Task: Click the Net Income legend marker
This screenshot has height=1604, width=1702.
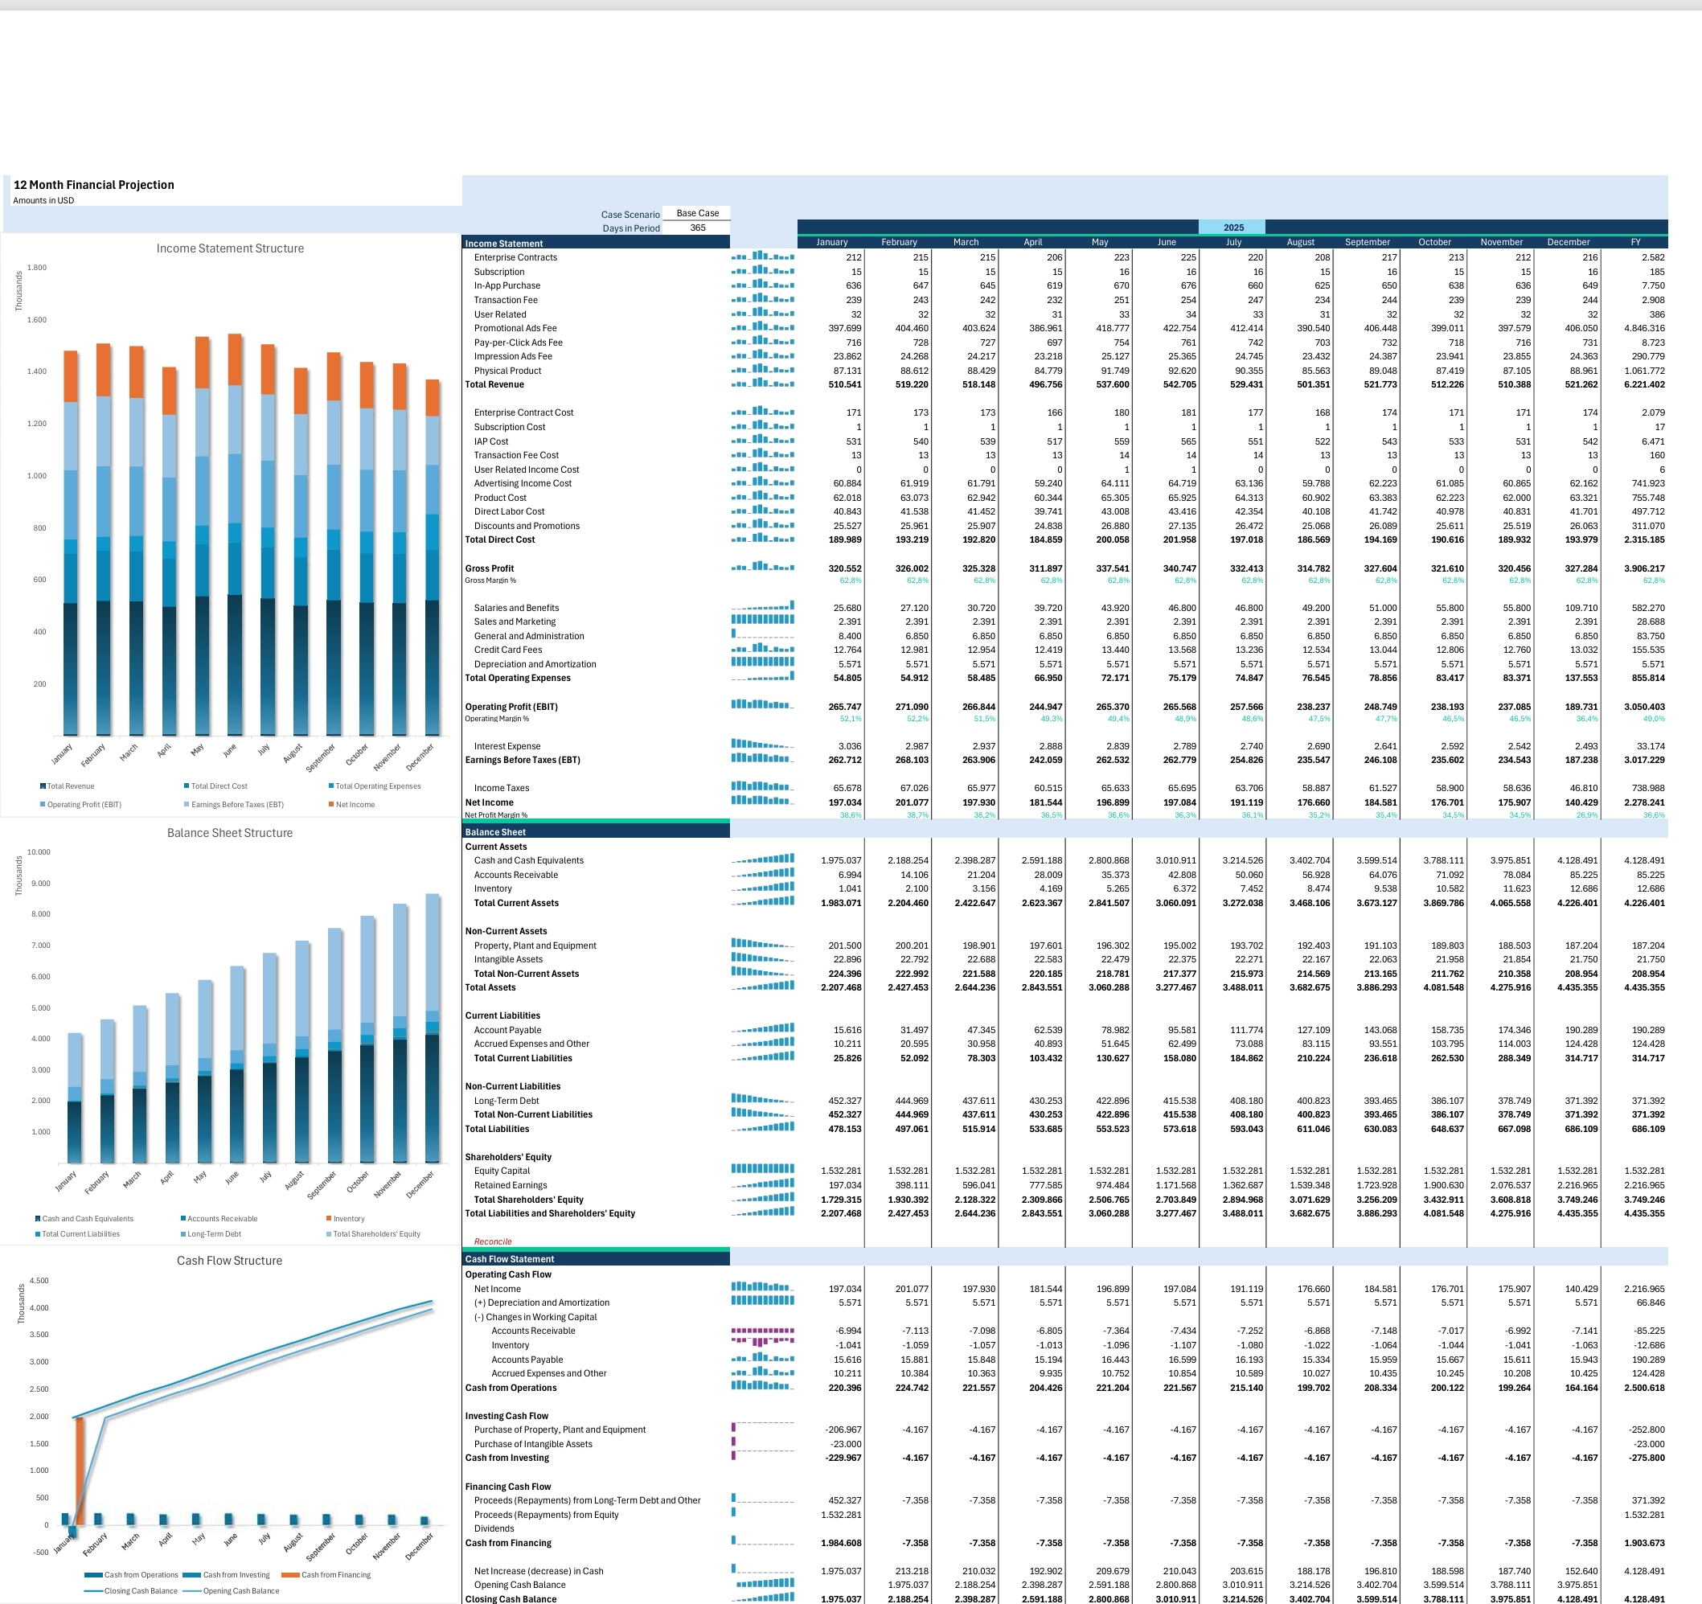Action: click(330, 804)
